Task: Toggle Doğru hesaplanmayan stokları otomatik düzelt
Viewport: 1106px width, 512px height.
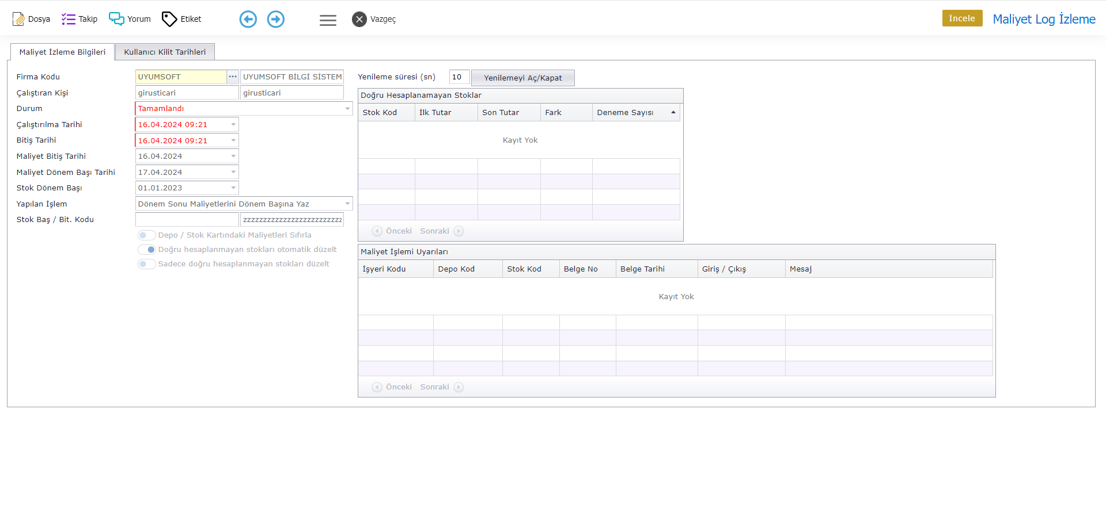Action: point(146,250)
